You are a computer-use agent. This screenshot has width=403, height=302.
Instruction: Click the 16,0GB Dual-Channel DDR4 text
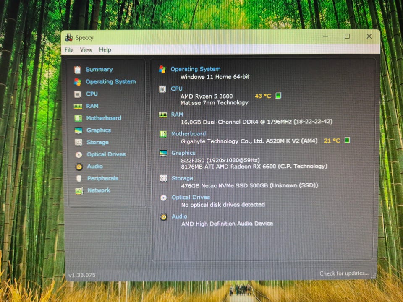256,122
